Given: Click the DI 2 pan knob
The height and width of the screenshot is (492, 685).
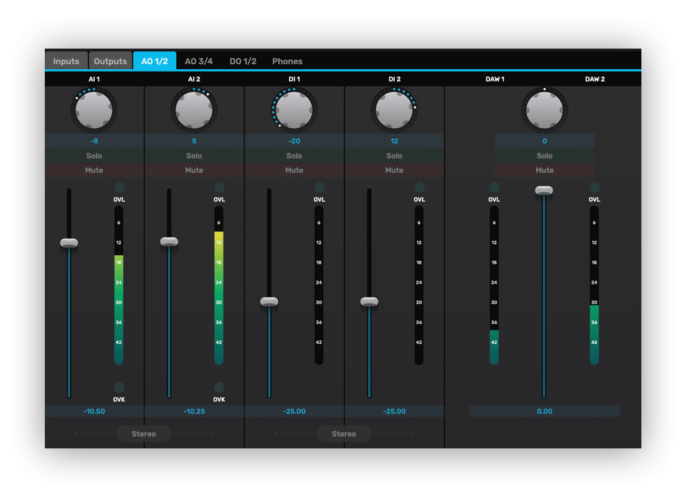Looking at the screenshot, I should click(x=394, y=110).
